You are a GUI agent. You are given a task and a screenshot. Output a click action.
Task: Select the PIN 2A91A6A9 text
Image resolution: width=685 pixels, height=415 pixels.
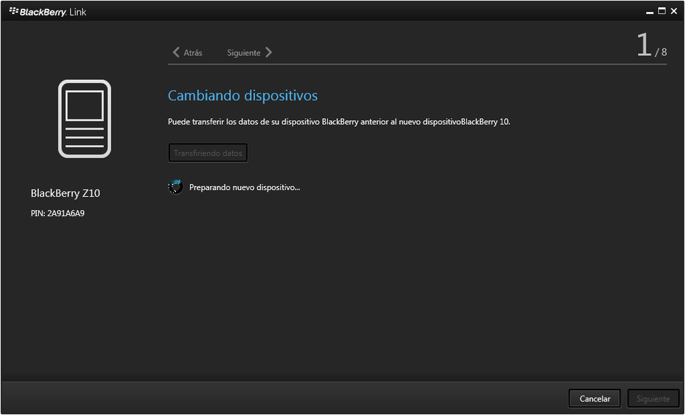(x=58, y=214)
